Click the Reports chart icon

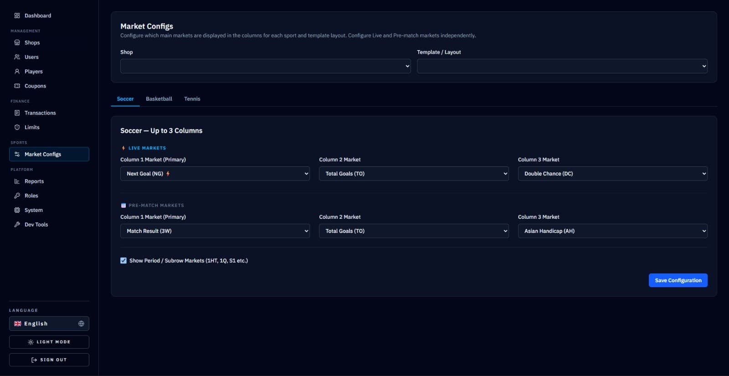17,181
